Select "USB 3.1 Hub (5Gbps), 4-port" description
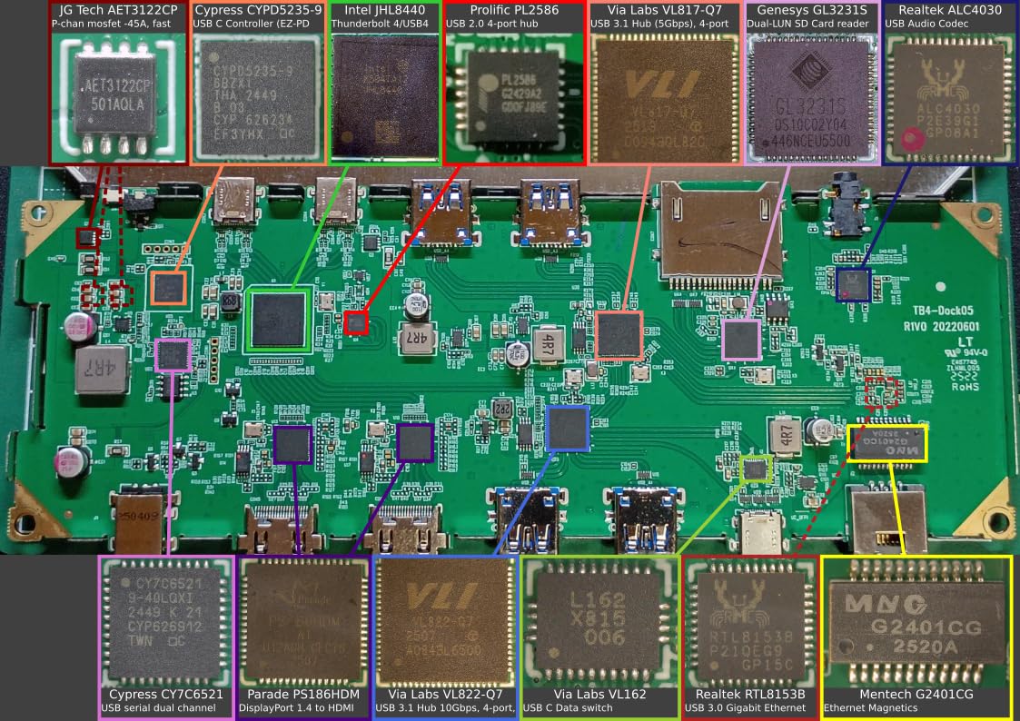Image resolution: width=1020 pixels, height=721 pixels. click(x=659, y=24)
